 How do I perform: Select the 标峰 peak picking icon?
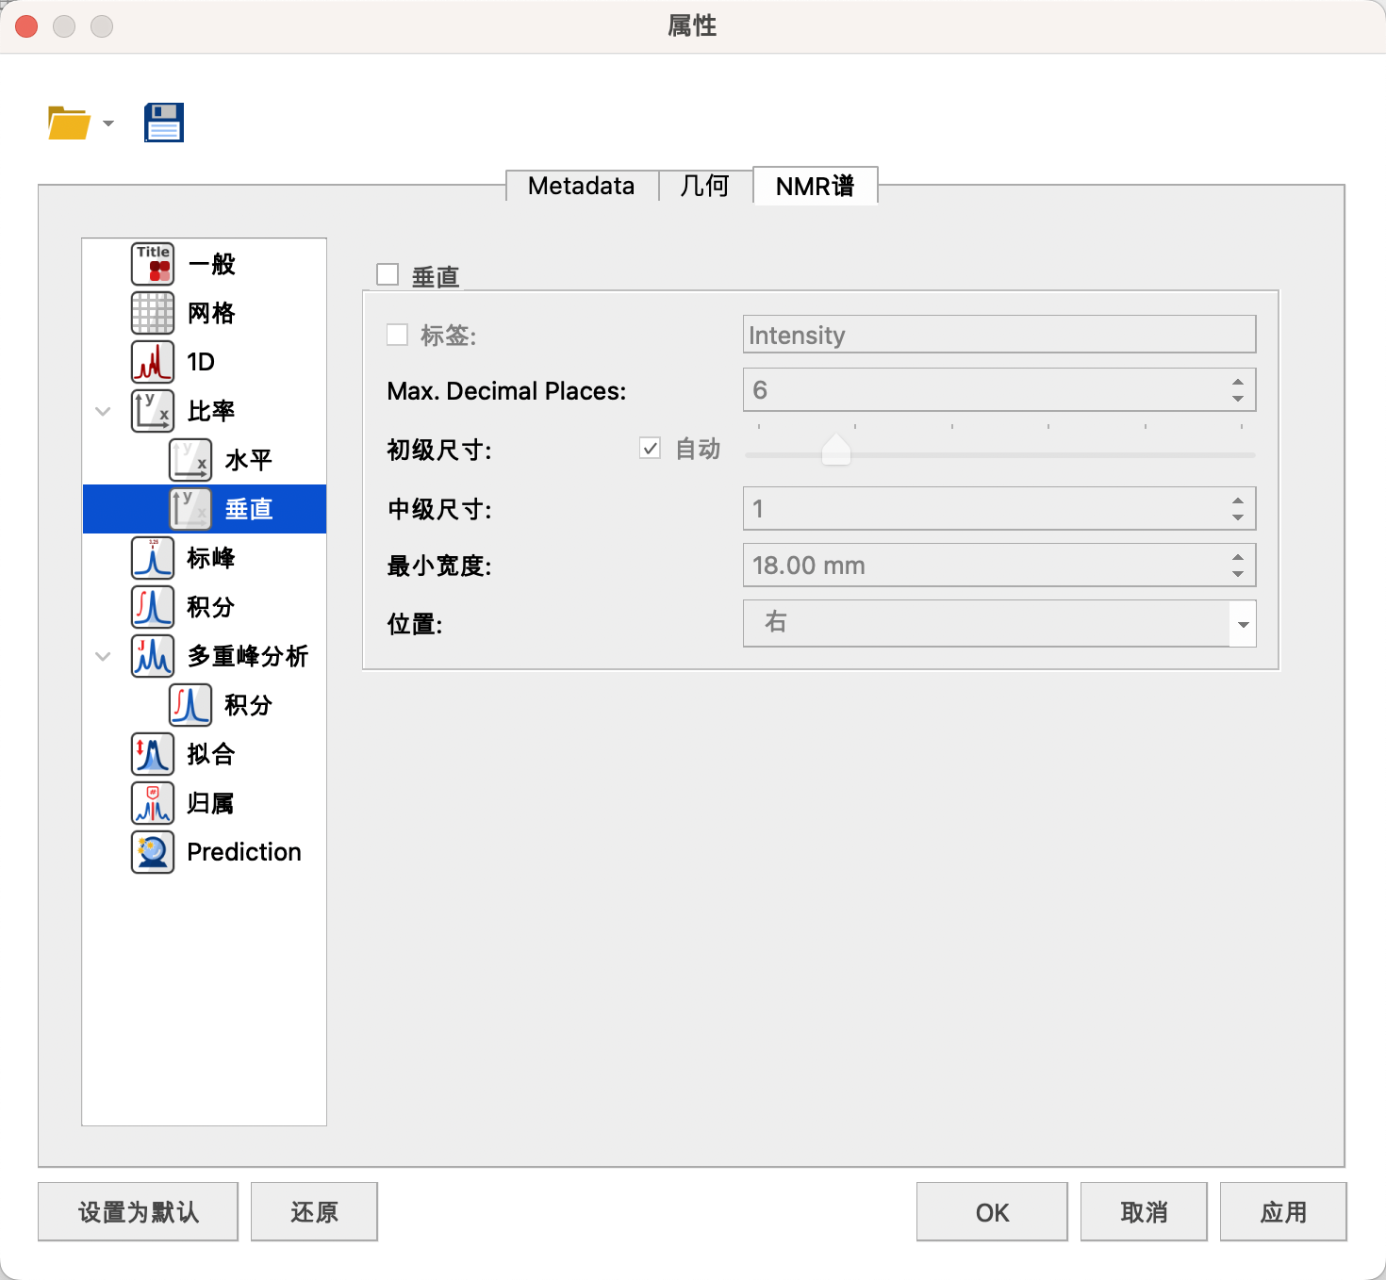[153, 558]
